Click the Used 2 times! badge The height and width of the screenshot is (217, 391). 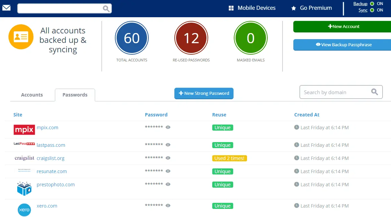click(x=229, y=158)
